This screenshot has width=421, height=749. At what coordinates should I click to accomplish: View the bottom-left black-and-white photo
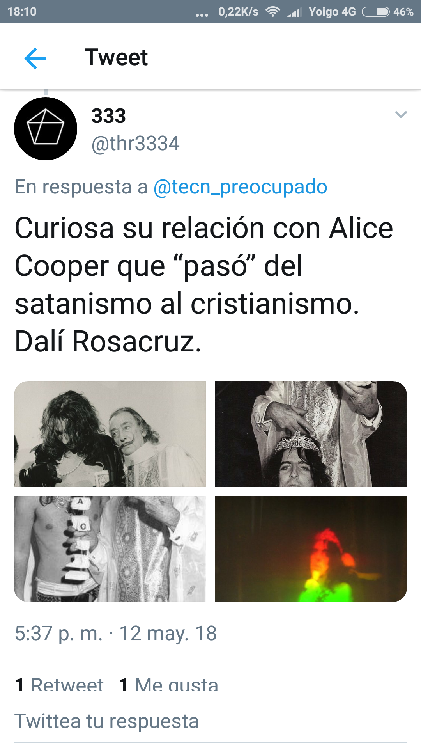[110, 549]
